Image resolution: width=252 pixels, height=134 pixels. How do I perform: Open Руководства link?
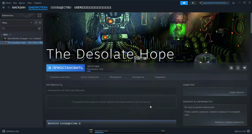(138, 77)
